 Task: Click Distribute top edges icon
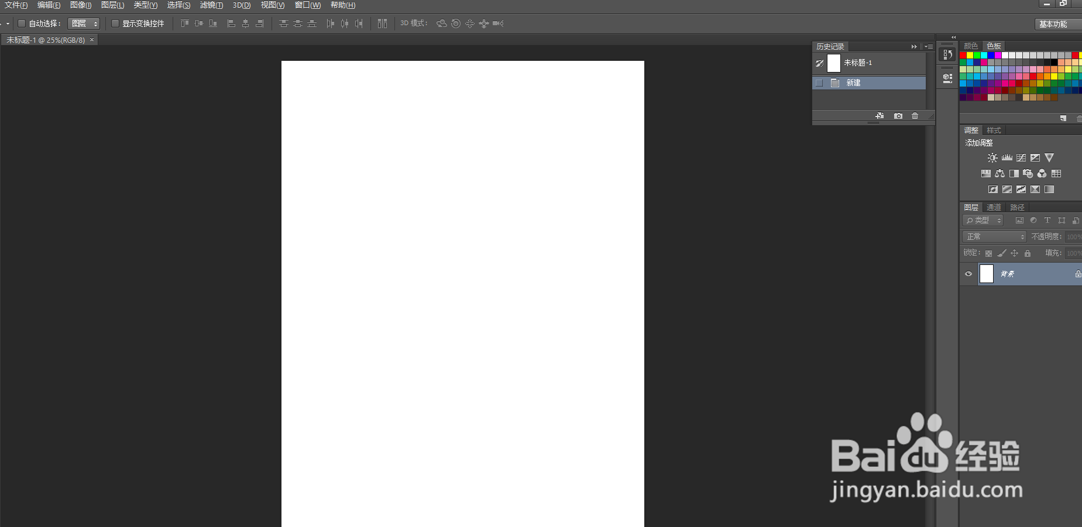(x=284, y=23)
